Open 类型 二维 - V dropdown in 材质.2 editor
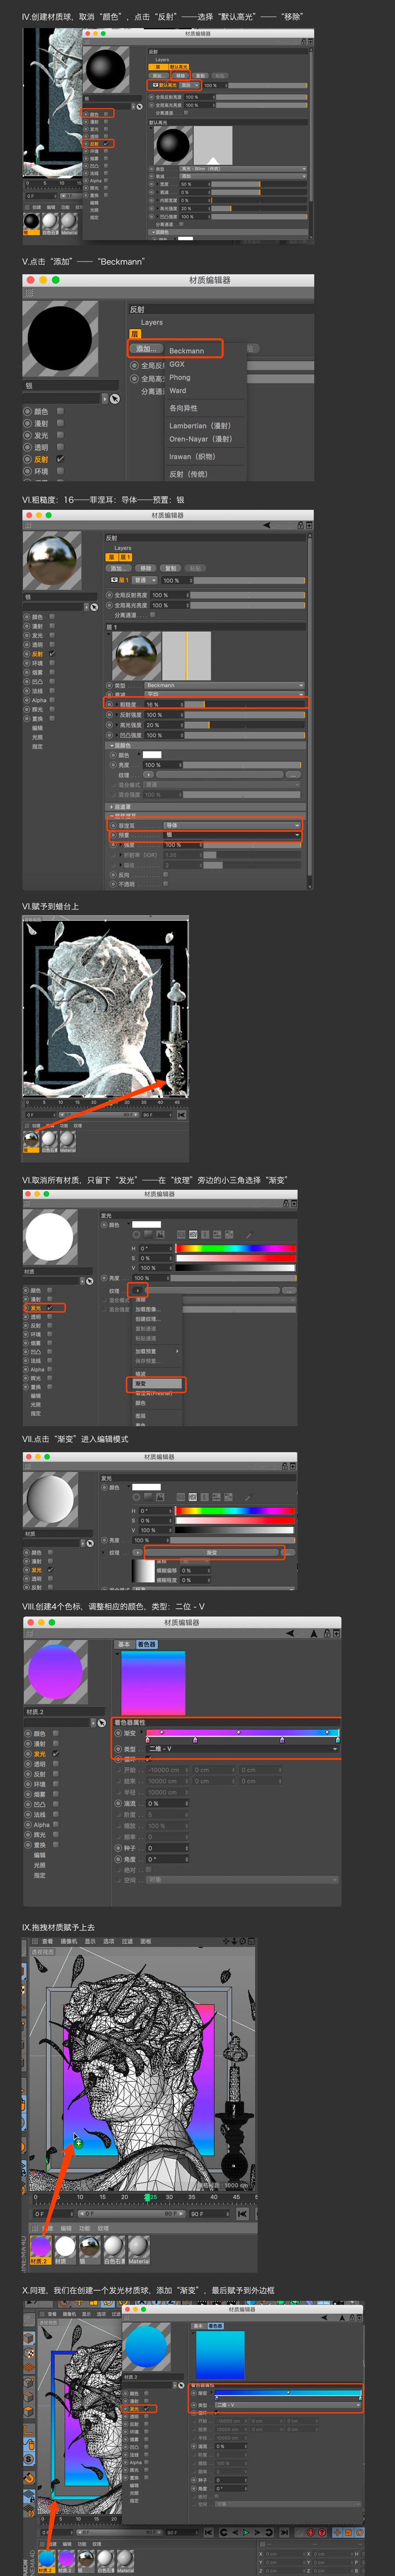This screenshot has width=395, height=2576. 242,1749
